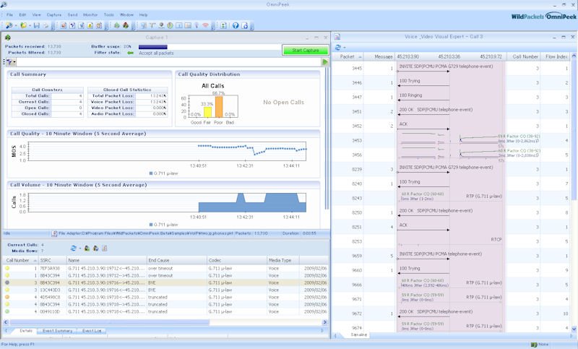Click the open folder toolbar icon
Viewport: 578px width, 349px height.
click(23, 25)
